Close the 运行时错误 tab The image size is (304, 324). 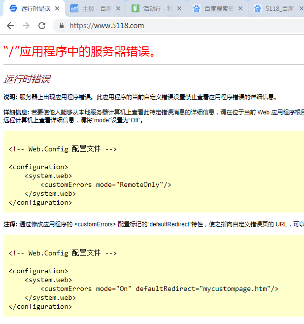58,9
